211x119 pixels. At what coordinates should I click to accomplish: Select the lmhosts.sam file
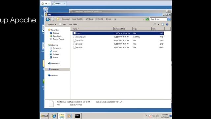click(x=118, y=37)
